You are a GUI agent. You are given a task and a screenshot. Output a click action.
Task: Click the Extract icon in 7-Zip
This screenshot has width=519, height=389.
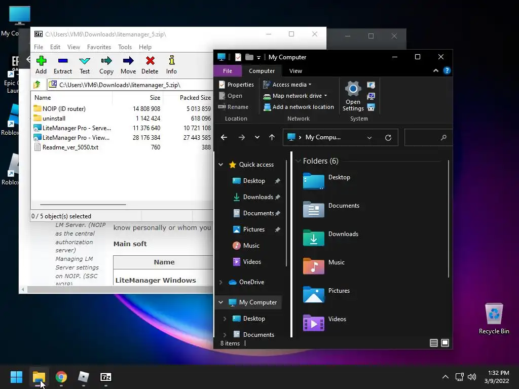pos(62,65)
